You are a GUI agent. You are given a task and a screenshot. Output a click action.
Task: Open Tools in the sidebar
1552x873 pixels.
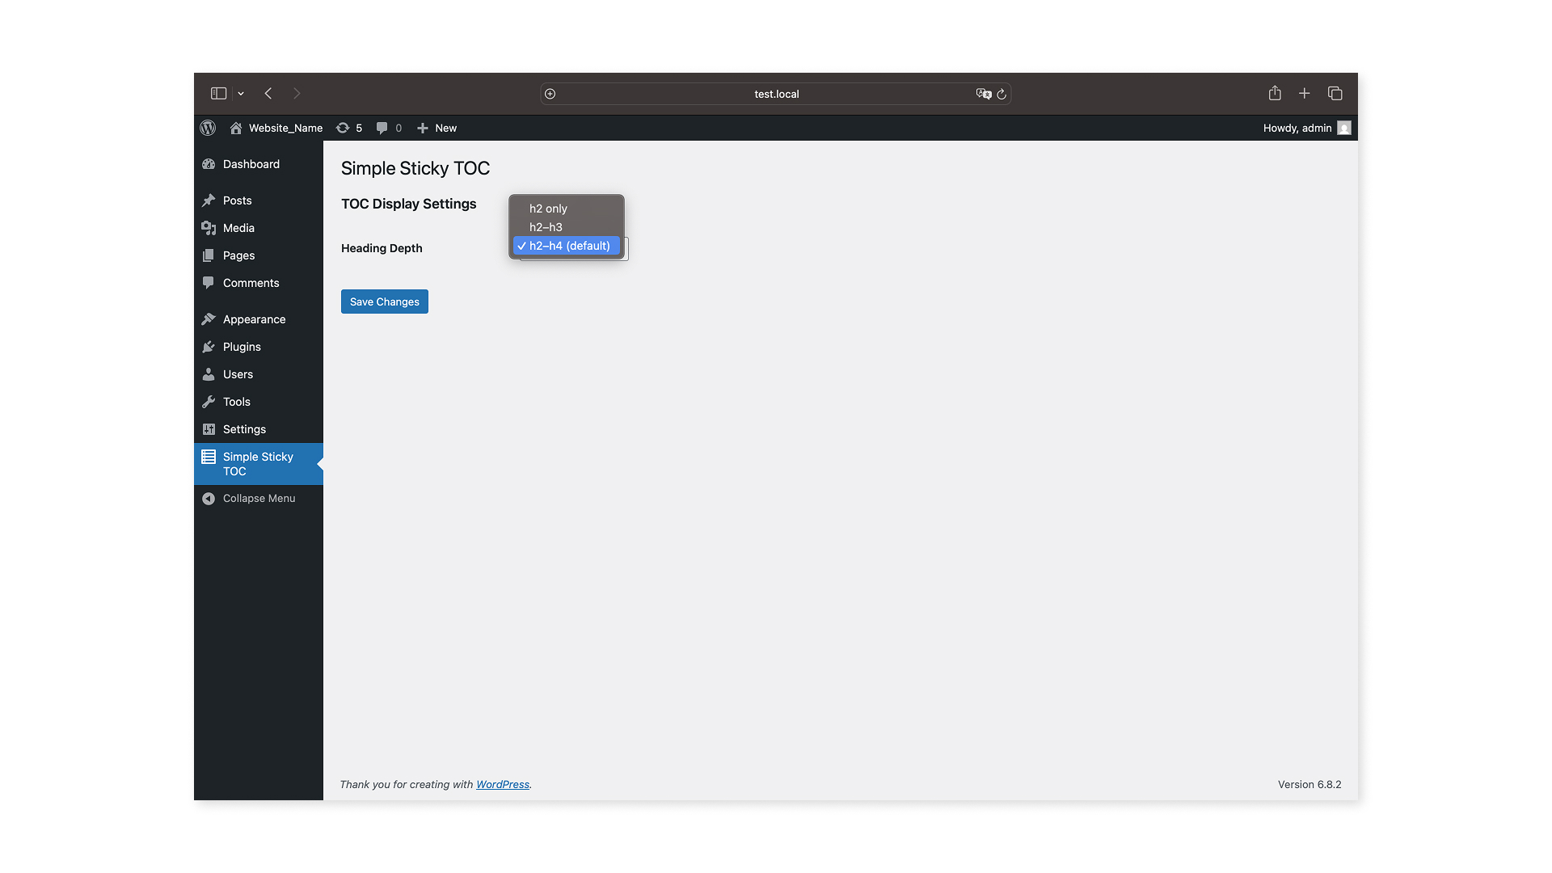[259, 402]
